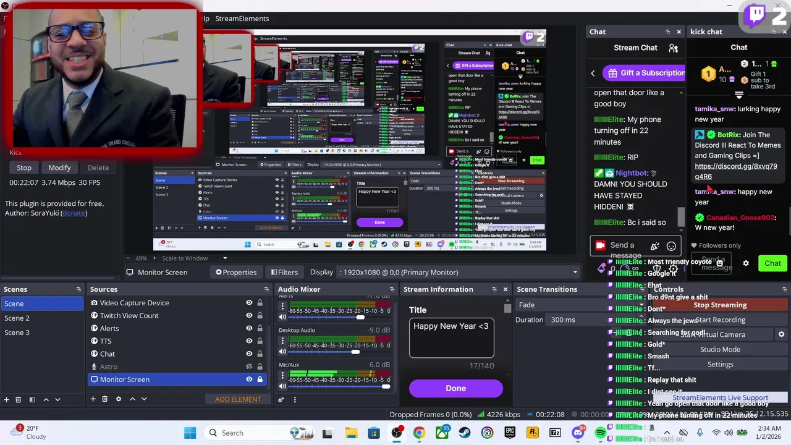Open the discord.gg link in kick chat
Viewport: 791px width, 445px height.
click(x=735, y=171)
